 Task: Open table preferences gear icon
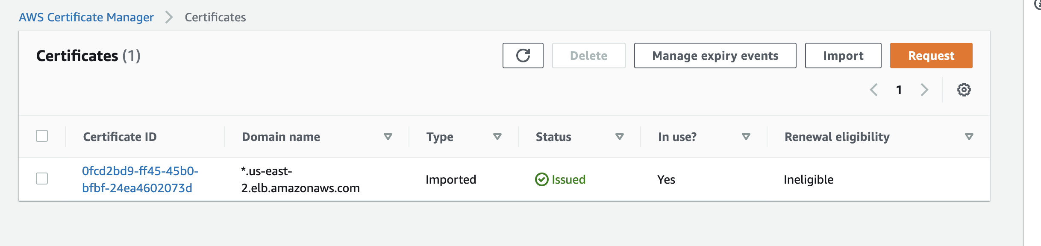[x=964, y=90]
